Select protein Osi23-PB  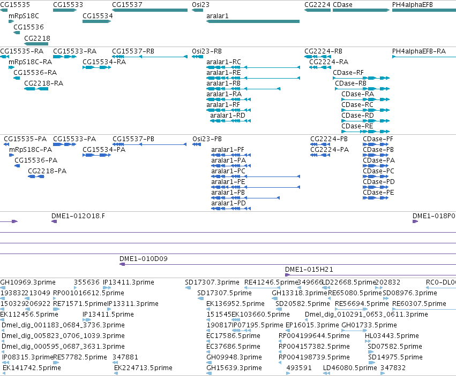click(197, 144)
